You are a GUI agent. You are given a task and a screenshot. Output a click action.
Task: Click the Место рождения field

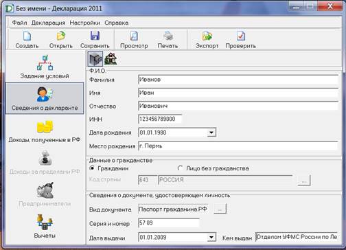coord(238,146)
